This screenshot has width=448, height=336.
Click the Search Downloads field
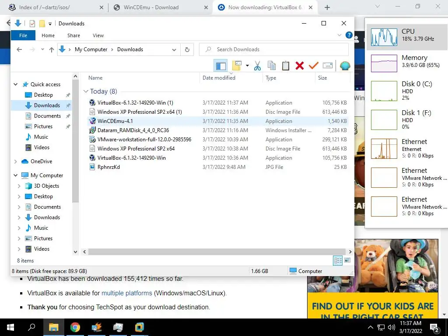[x=274, y=49]
